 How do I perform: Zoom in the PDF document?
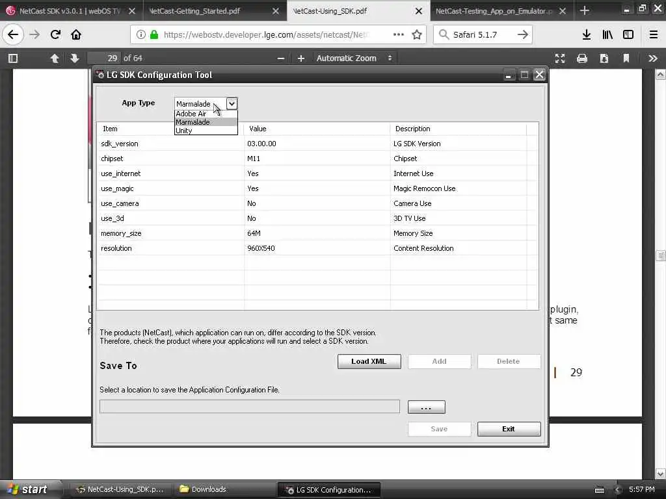(300, 58)
